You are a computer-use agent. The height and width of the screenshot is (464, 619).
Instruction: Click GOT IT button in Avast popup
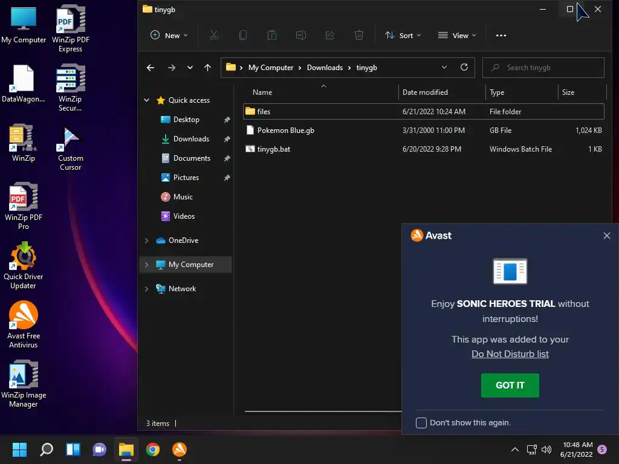pos(510,385)
